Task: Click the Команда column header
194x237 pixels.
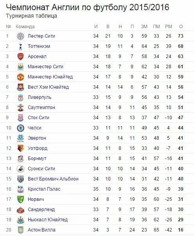Action: click(x=25, y=27)
